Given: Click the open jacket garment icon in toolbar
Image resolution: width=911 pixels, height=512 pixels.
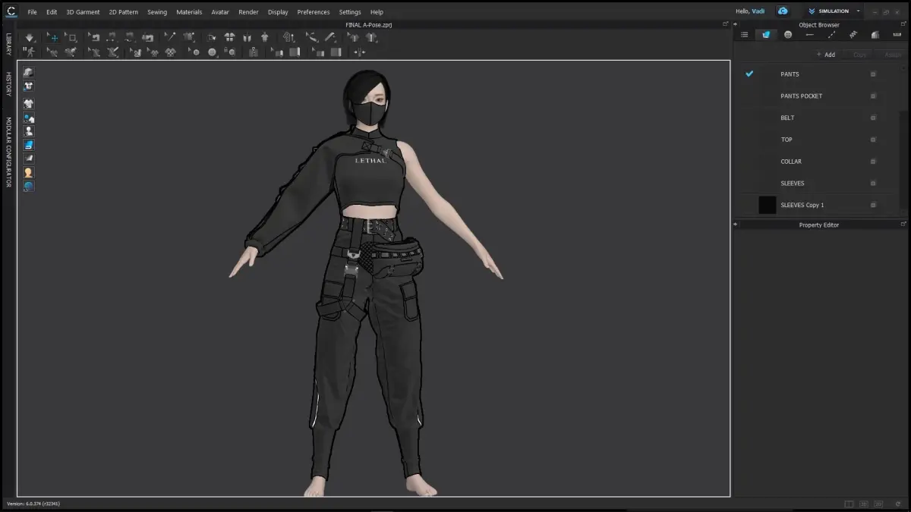Looking at the screenshot, I should 247,37.
